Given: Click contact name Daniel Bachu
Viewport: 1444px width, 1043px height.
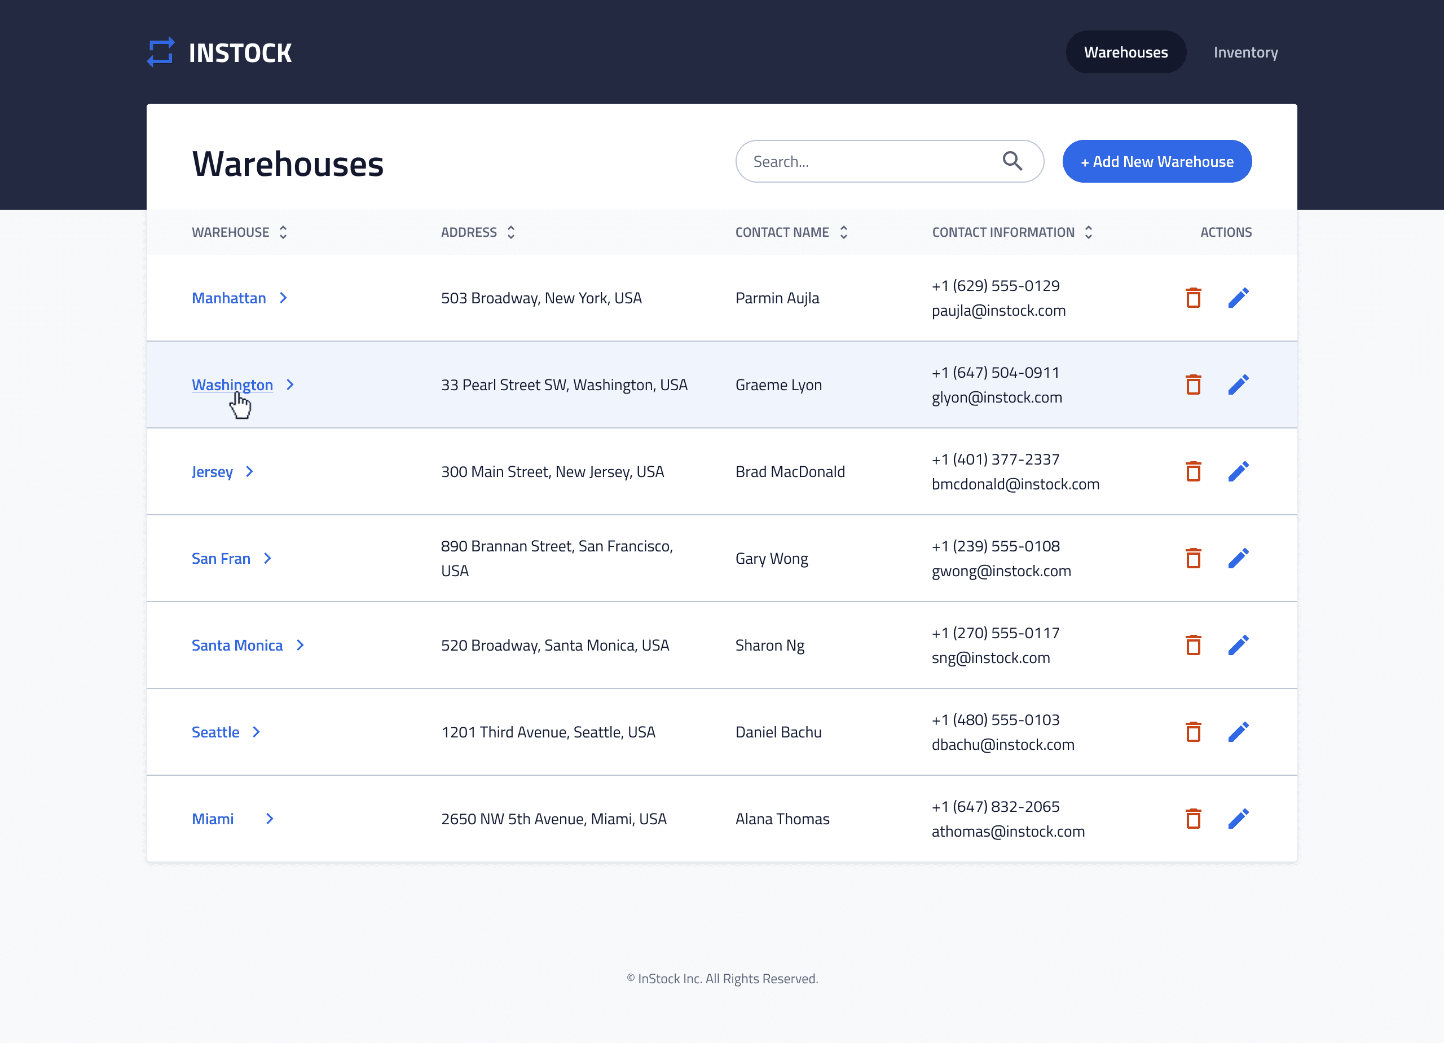Looking at the screenshot, I should (x=778, y=732).
